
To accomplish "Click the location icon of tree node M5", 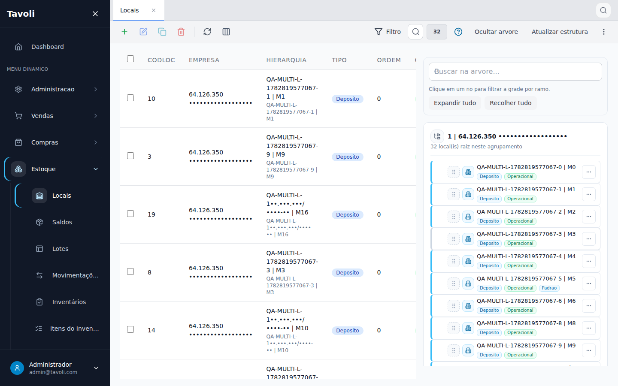I will pyautogui.click(x=468, y=283).
